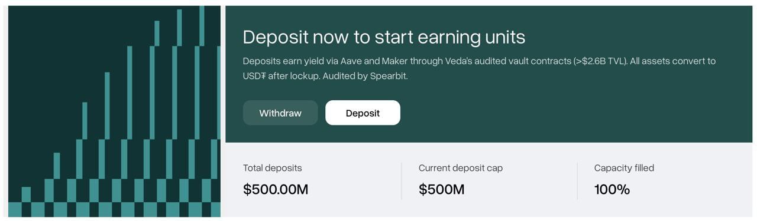Image resolution: width=757 pixels, height=221 pixels.
Task: Click the divider before Capacity filled
Action: point(577,181)
